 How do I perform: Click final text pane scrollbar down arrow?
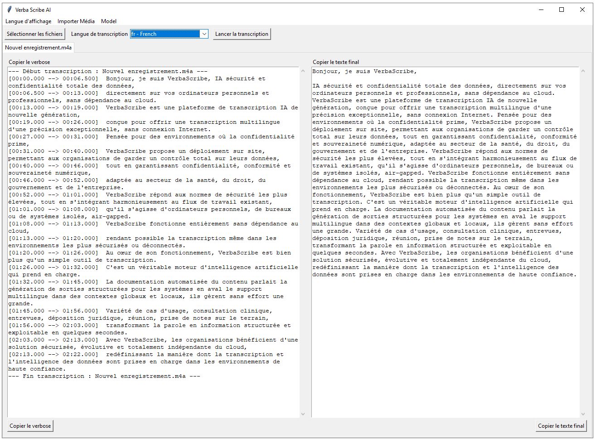[x=583, y=414]
